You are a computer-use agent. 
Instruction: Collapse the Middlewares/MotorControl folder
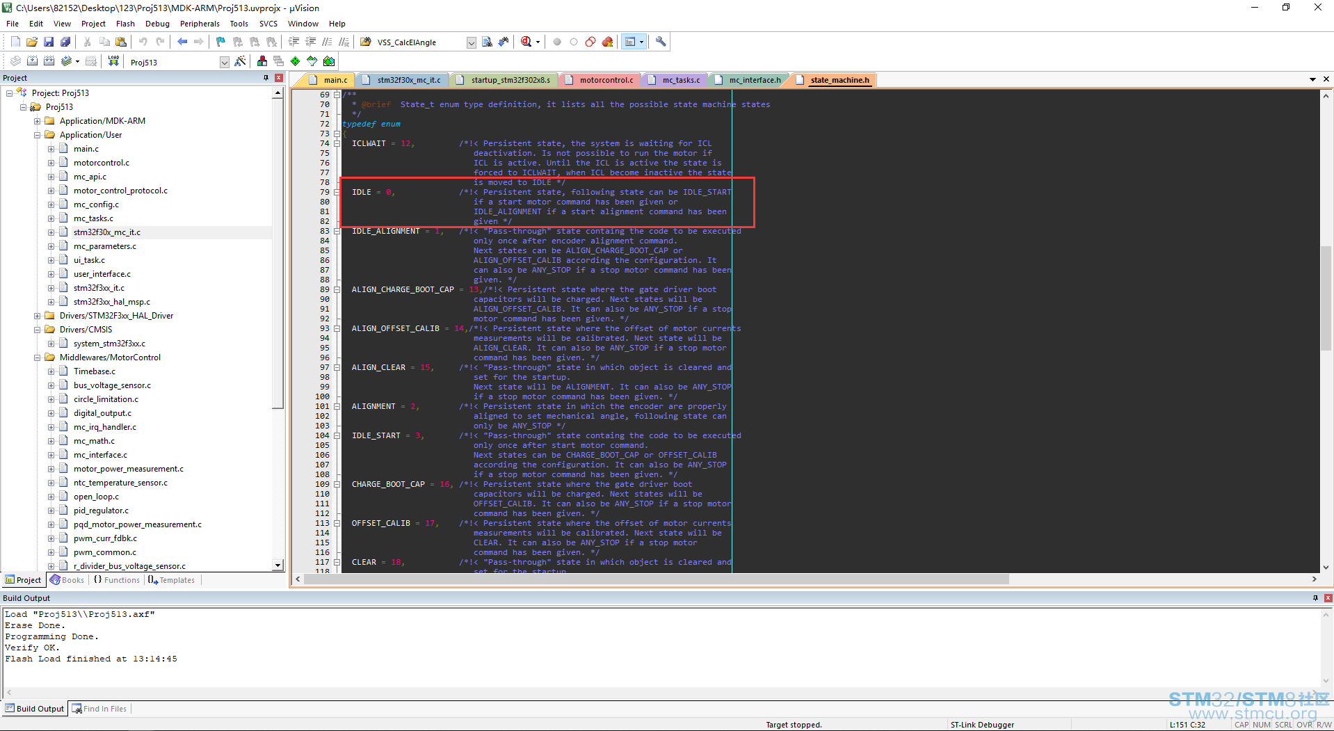click(x=38, y=358)
